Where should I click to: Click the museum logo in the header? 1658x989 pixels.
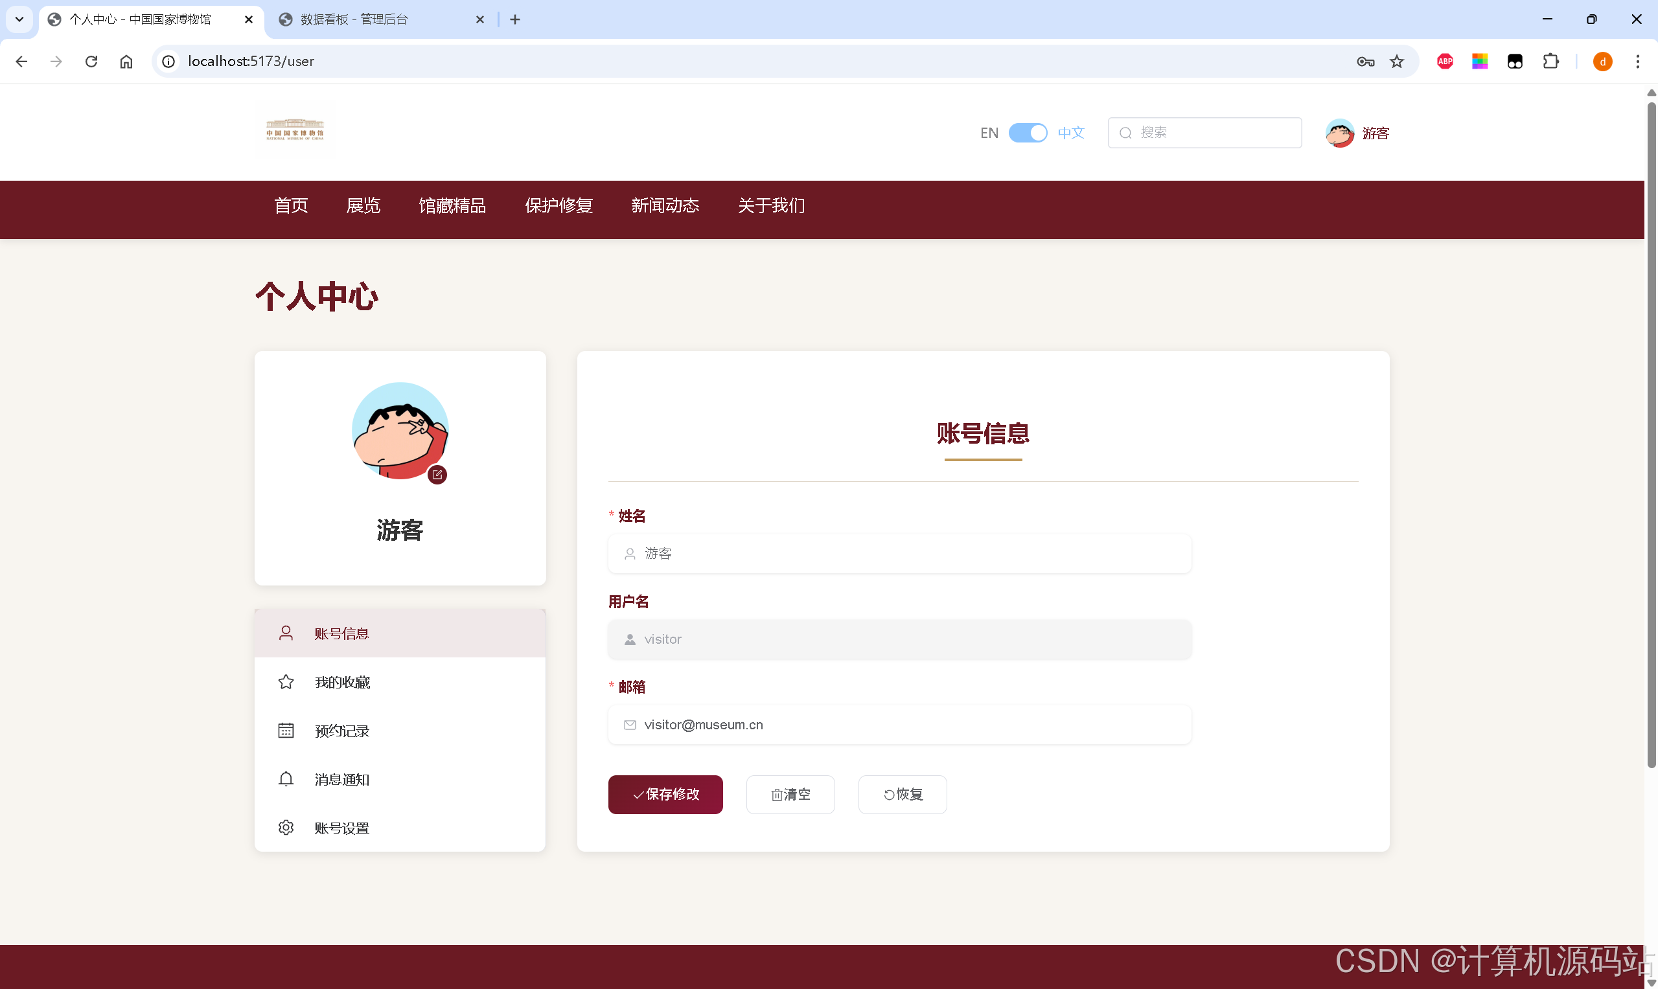(x=295, y=131)
